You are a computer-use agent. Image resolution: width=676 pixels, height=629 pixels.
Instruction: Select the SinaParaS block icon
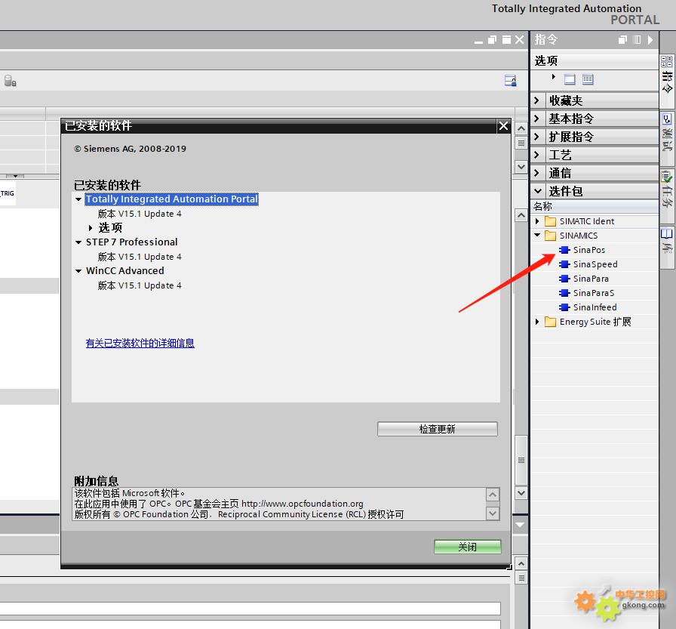pyautogui.click(x=564, y=293)
